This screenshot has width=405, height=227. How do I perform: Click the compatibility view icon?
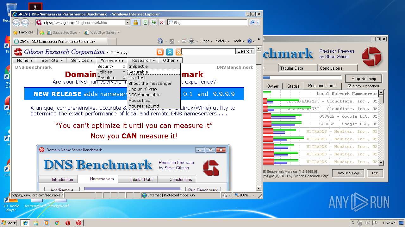pyautogui.click(x=145, y=22)
